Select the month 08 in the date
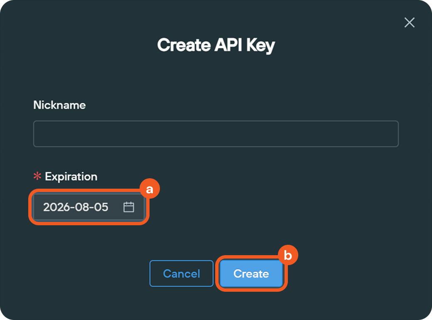 pos(83,207)
